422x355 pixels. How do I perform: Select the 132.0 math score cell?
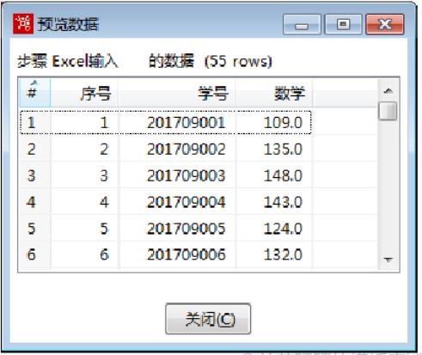click(274, 254)
